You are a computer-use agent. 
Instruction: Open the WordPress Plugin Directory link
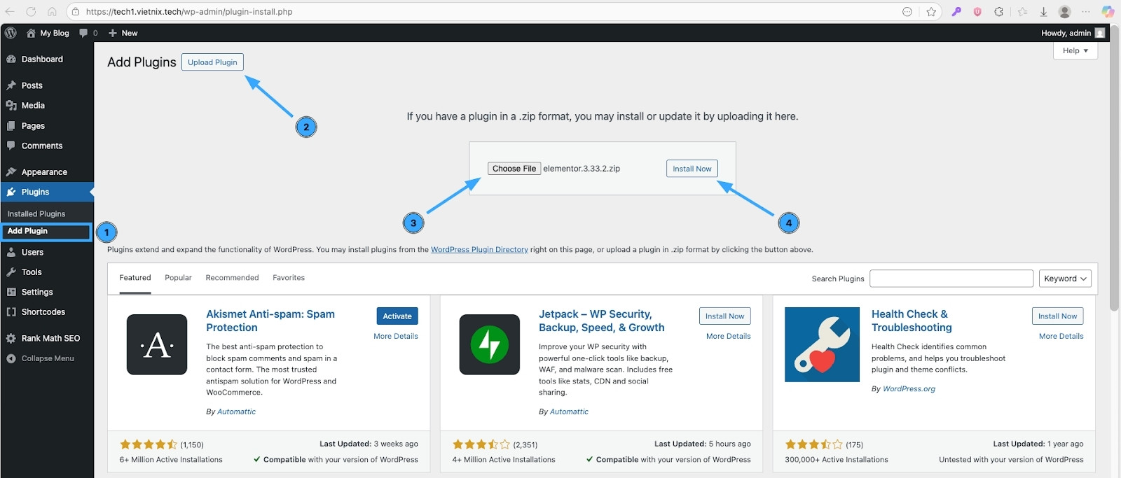point(479,250)
